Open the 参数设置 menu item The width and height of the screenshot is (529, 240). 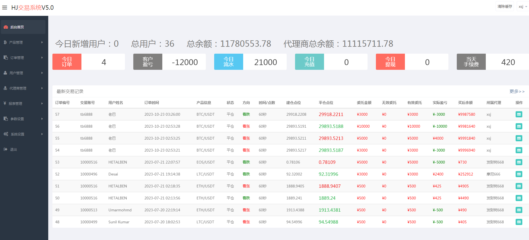pyautogui.click(x=17, y=119)
